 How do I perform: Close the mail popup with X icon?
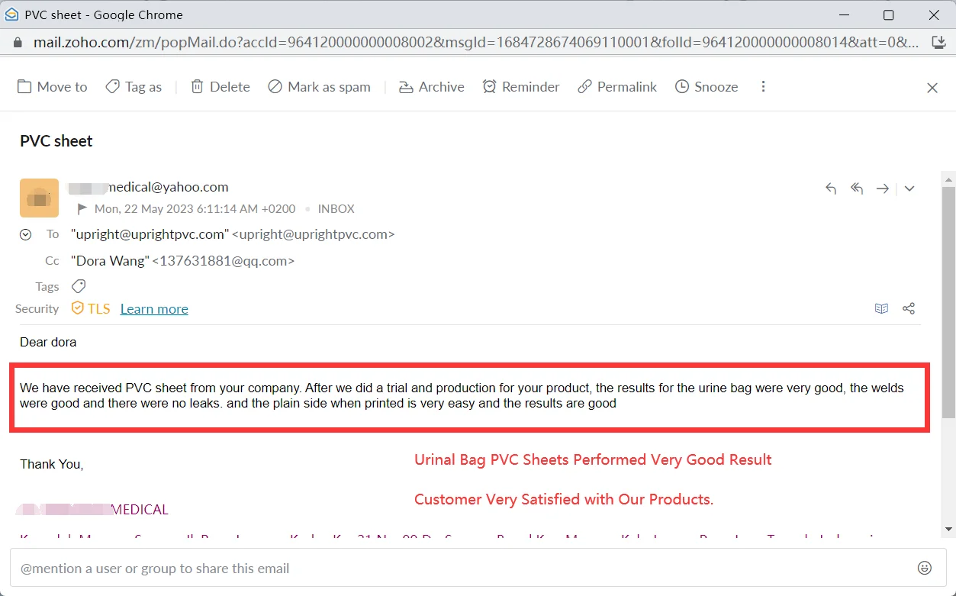(x=932, y=88)
